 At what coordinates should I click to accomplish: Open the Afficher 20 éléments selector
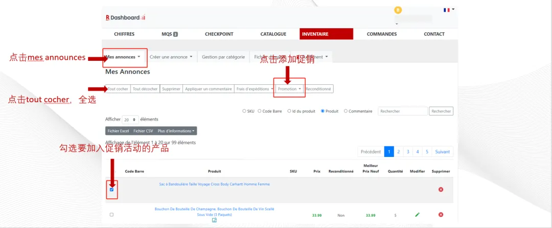130,120
